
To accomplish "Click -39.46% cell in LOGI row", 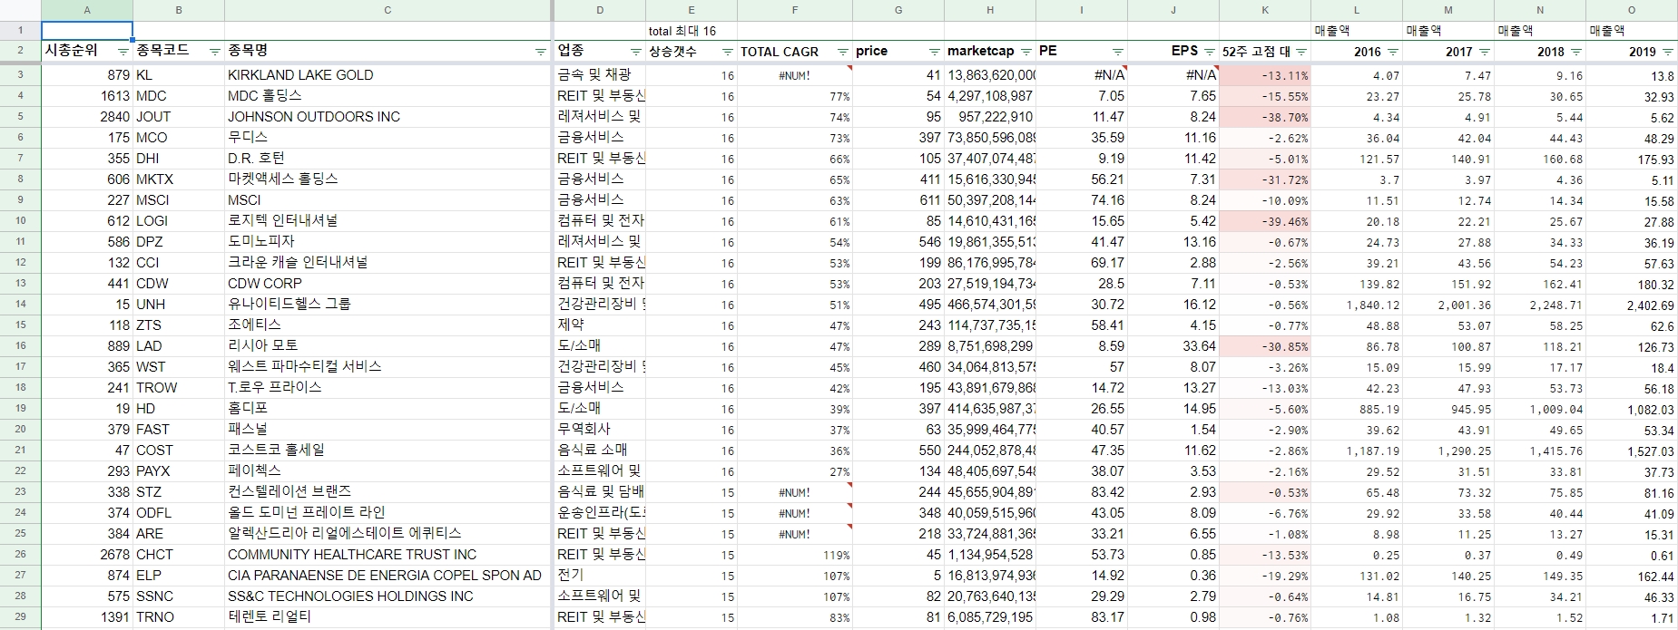I will click(x=1265, y=221).
